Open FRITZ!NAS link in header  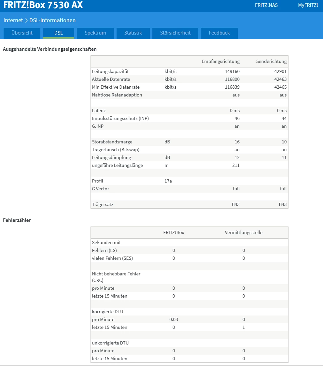coord(266,5)
